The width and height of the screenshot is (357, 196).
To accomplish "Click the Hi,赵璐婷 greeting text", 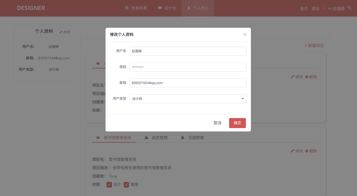I will [336, 9].
